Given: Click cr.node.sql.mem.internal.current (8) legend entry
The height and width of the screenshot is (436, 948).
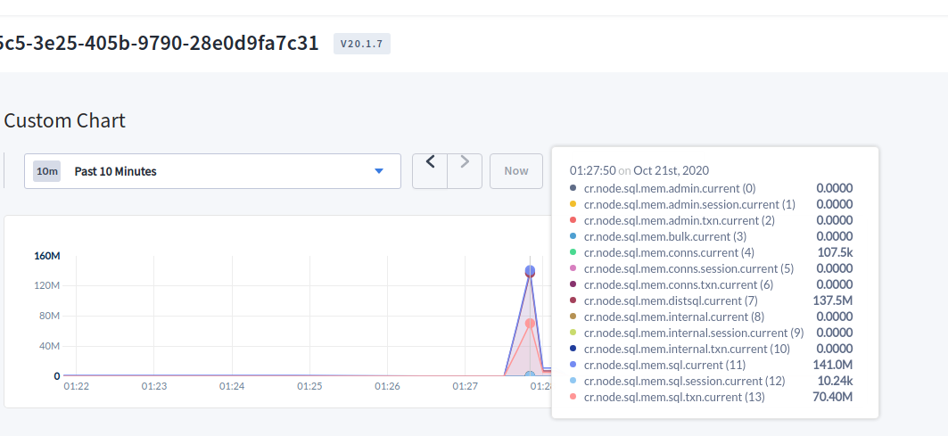Looking at the screenshot, I should (x=674, y=317).
